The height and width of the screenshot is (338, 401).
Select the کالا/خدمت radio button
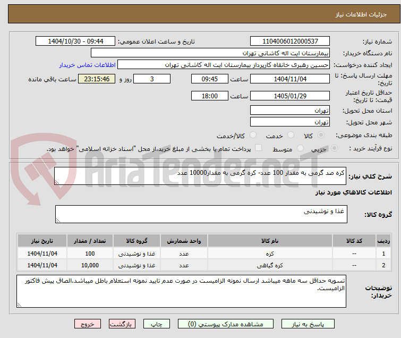click(253, 135)
